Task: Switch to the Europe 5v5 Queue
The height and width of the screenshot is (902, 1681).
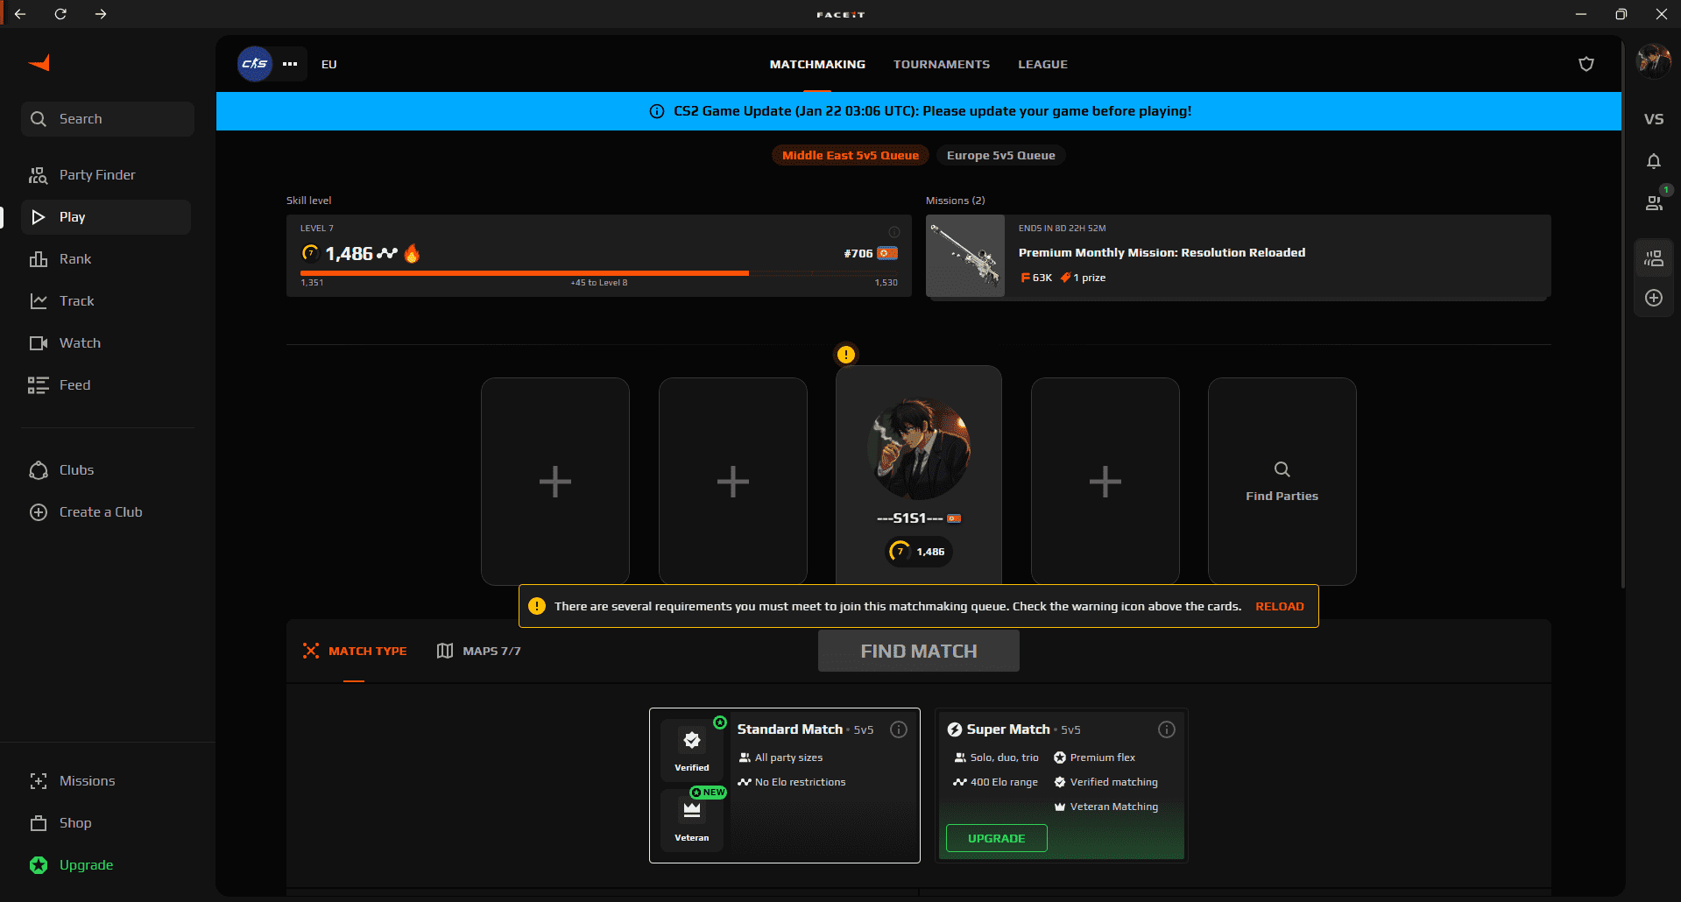Action: (x=1000, y=155)
